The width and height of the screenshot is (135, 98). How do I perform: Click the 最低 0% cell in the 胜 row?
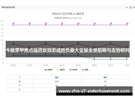pos(105,81)
